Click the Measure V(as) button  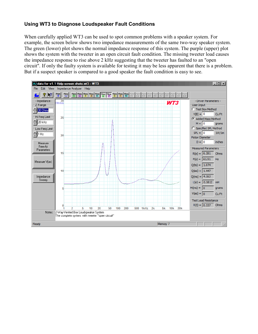(43, 162)
